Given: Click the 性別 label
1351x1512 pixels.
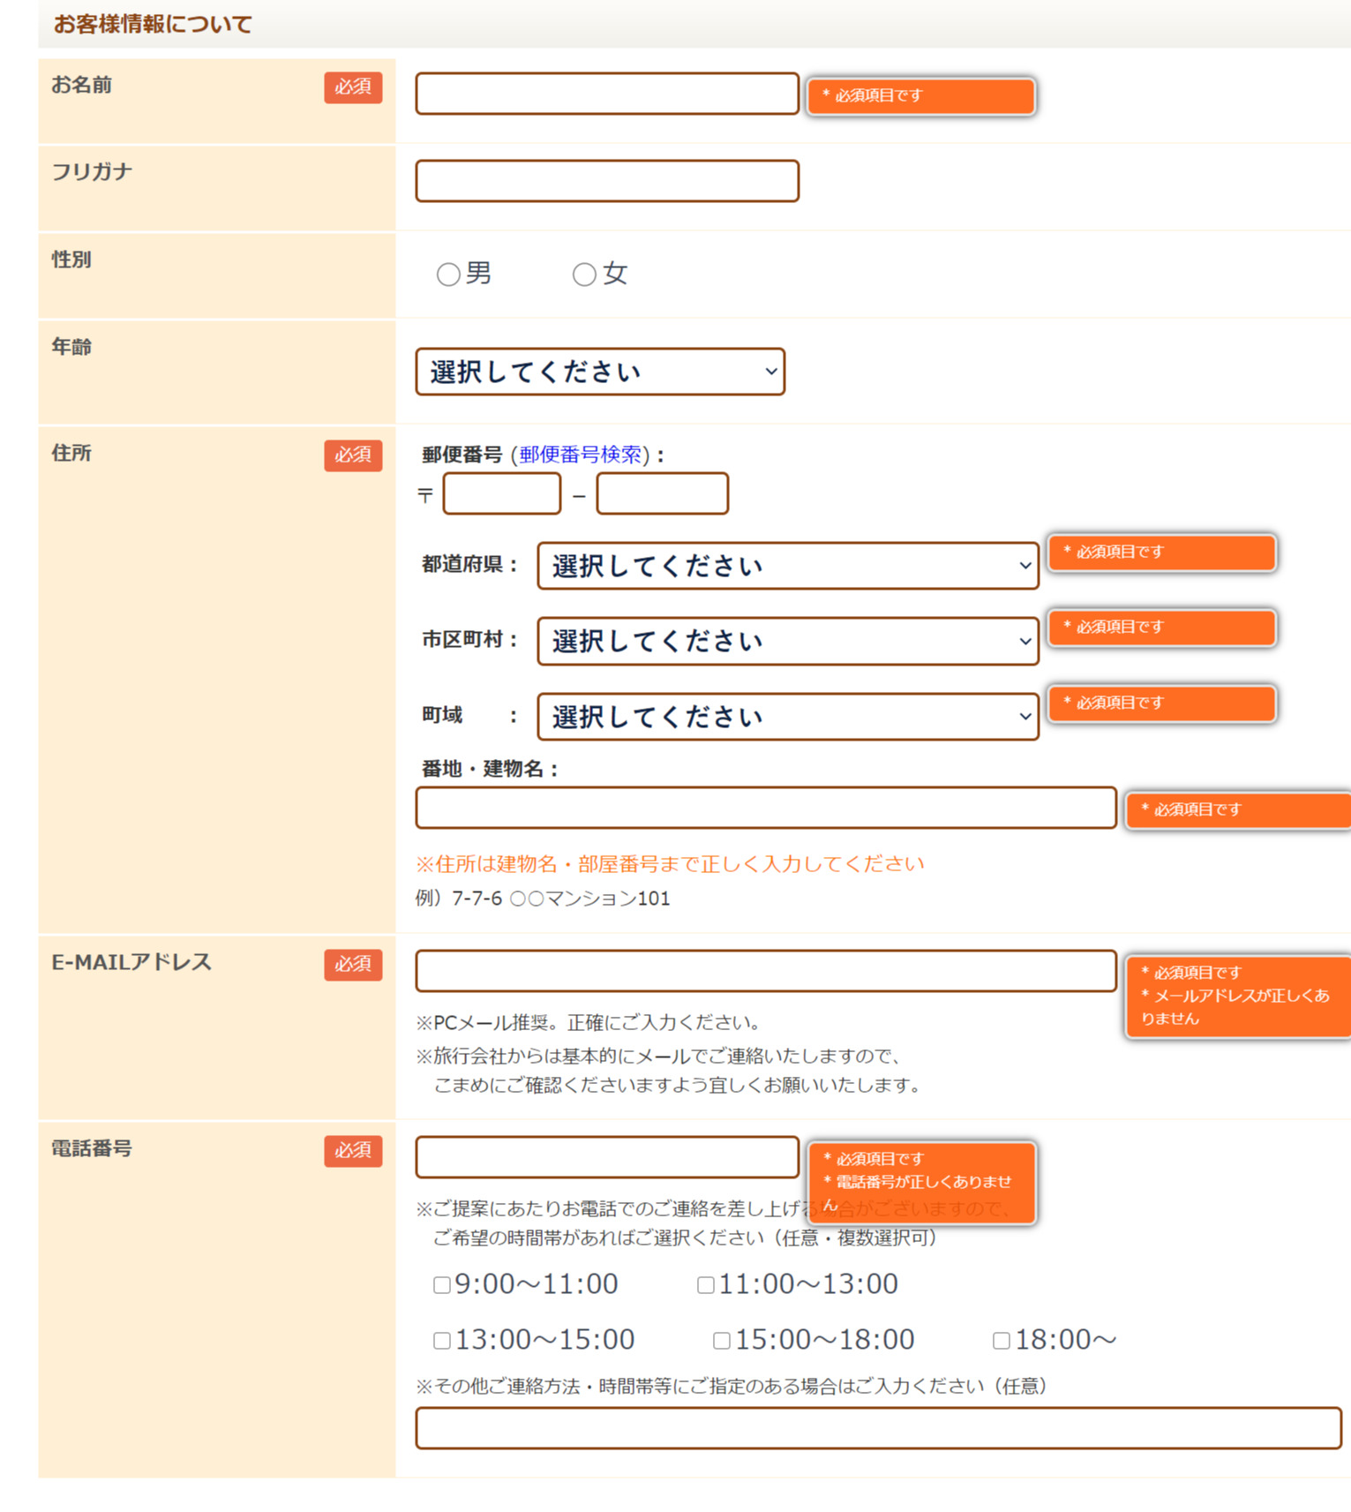Looking at the screenshot, I should 71,260.
